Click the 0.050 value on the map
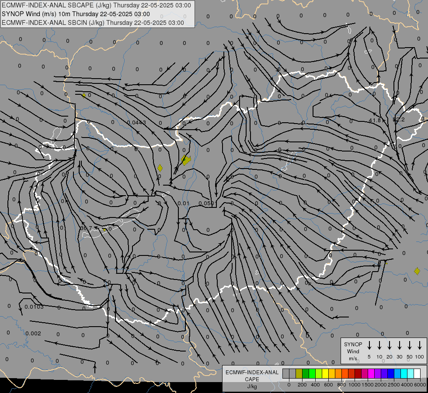The height and width of the screenshot is (393, 428). [x=206, y=203]
